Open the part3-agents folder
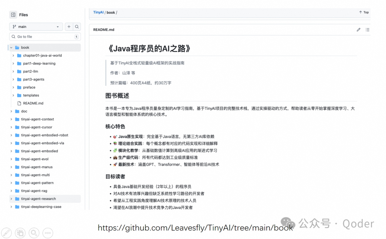Image resolution: width=386 pixels, height=239 pixels. pyautogui.click(x=34, y=79)
